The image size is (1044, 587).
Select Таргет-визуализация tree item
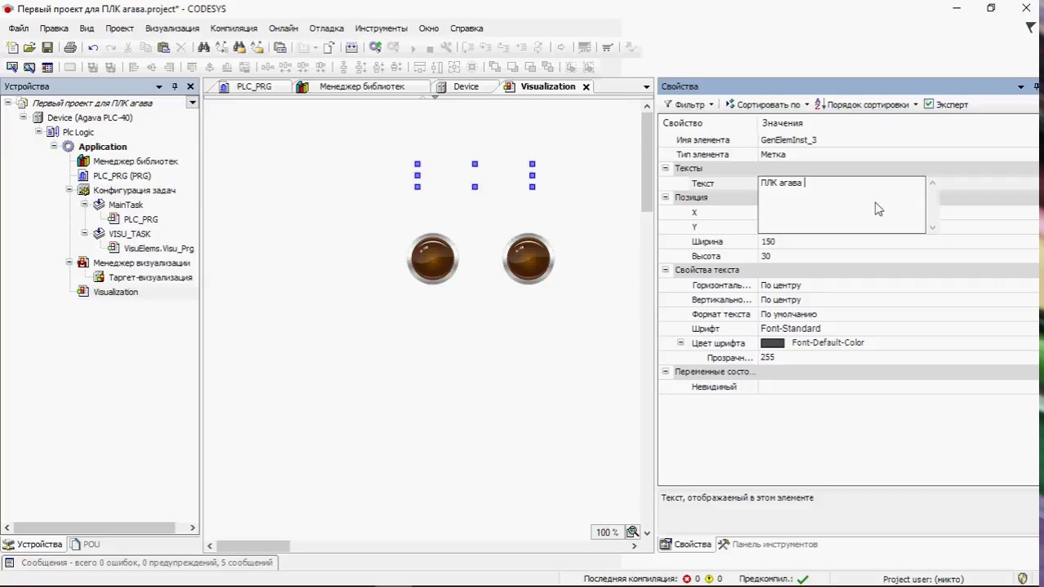(x=150, y=277)
